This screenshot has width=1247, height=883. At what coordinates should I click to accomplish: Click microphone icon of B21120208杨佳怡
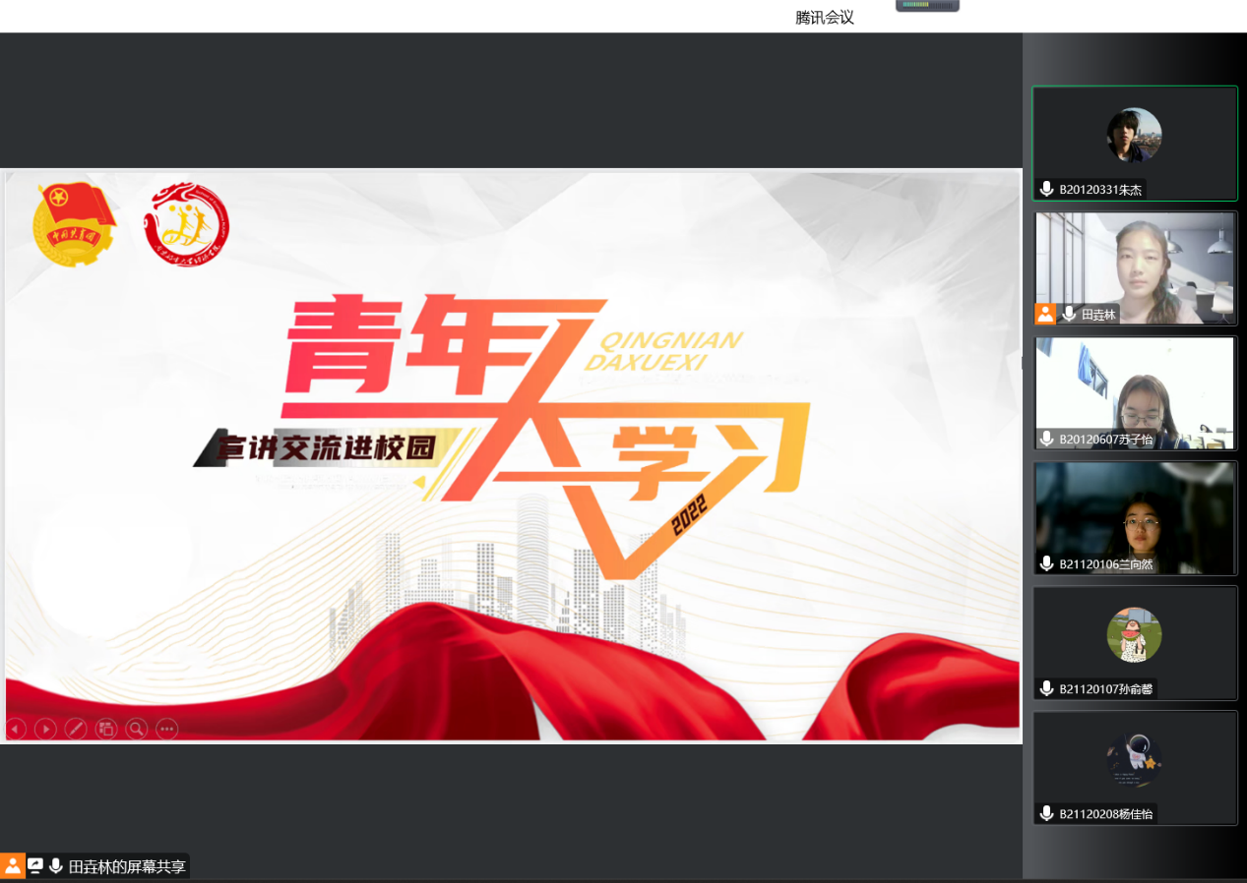click(x=1047, y=814)
